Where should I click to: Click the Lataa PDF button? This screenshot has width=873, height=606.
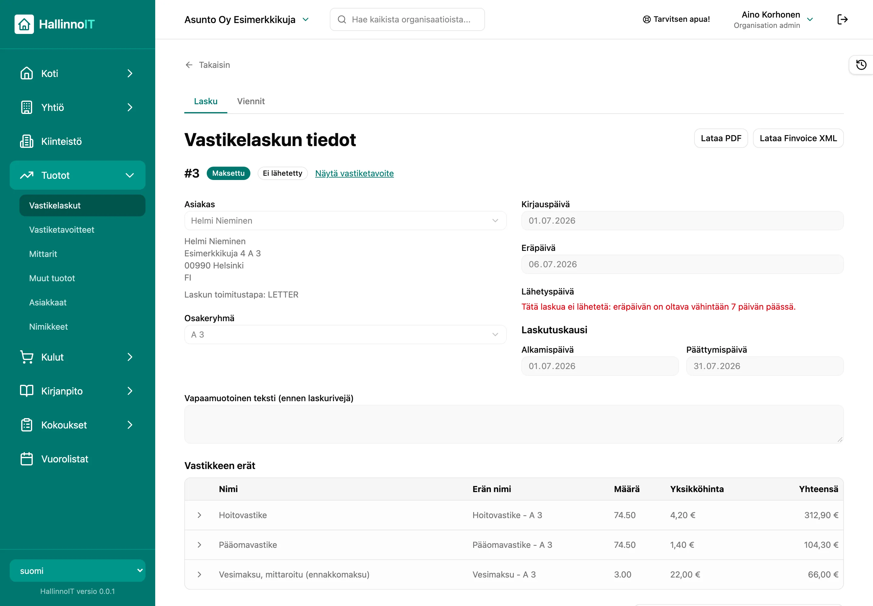click(721, 138)
